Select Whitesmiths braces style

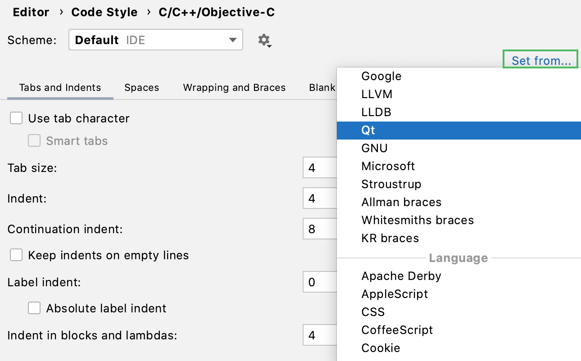pyautogui.click(x=459, y=220)
